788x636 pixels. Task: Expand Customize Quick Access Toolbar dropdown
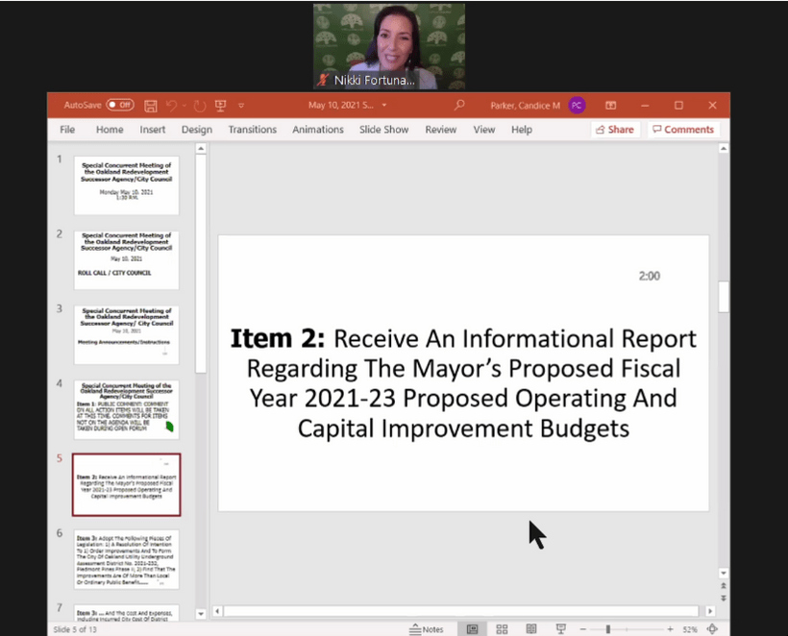pyautogui.click(x=242, y=105)
